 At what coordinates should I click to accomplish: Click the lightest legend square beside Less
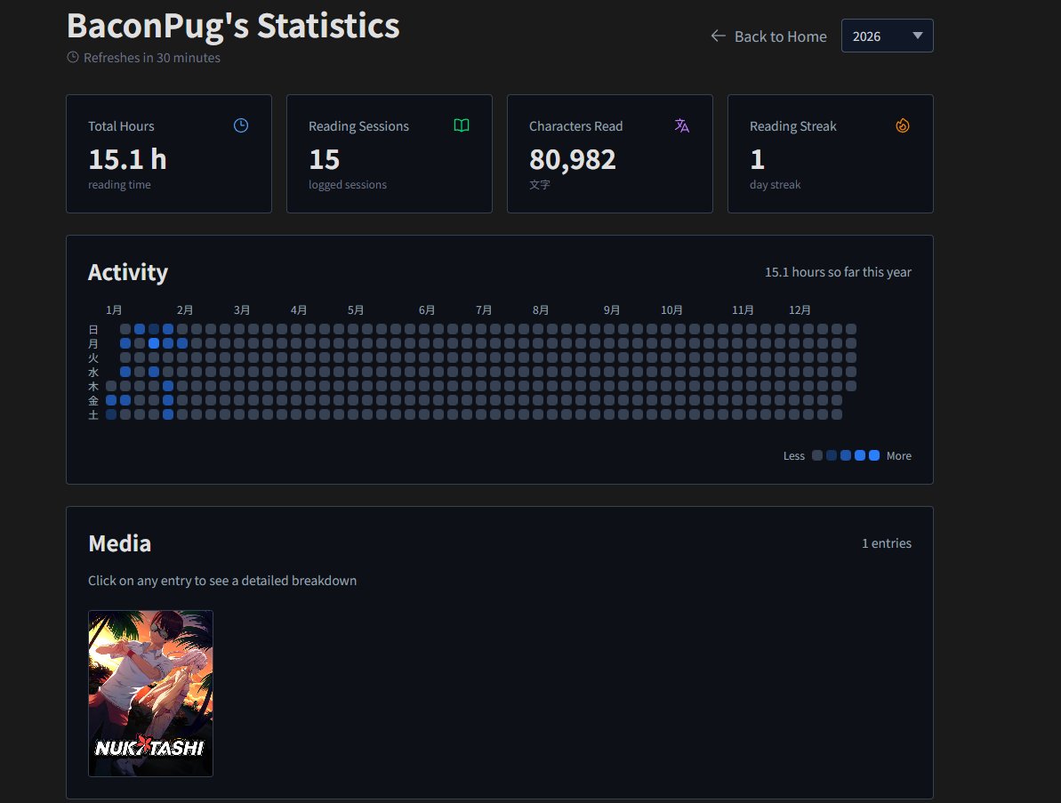pyautogui.click(x=816, y=454)
